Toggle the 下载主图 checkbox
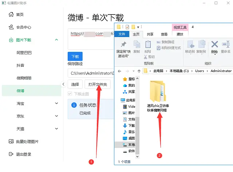233x172 pixels. pyautogui.click(x=70, y=94)
